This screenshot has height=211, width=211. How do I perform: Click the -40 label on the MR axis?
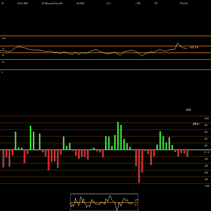(206, 166)
